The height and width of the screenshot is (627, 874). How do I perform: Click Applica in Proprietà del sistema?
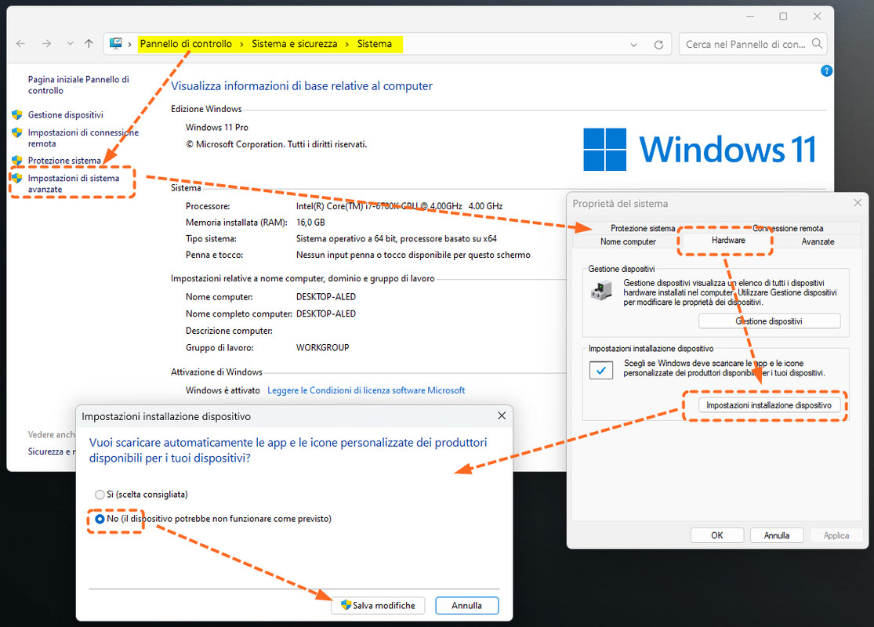coord(836,535)
